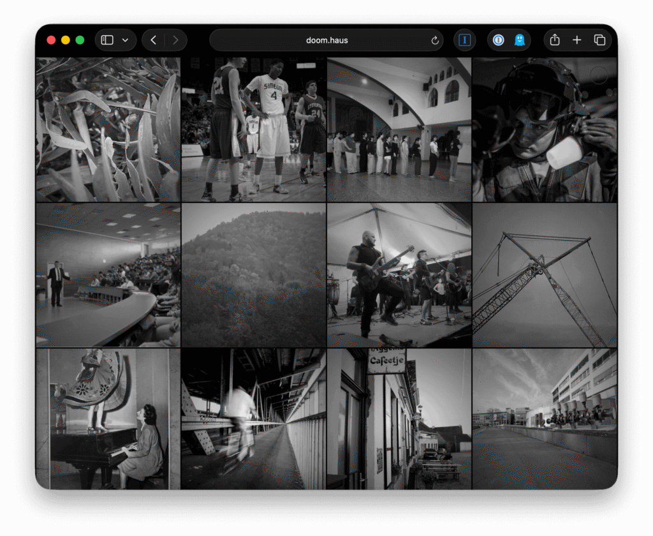The image size is (653, 536).
Task: Open the Instapaper extension icon
Action: tap(465, 40)
